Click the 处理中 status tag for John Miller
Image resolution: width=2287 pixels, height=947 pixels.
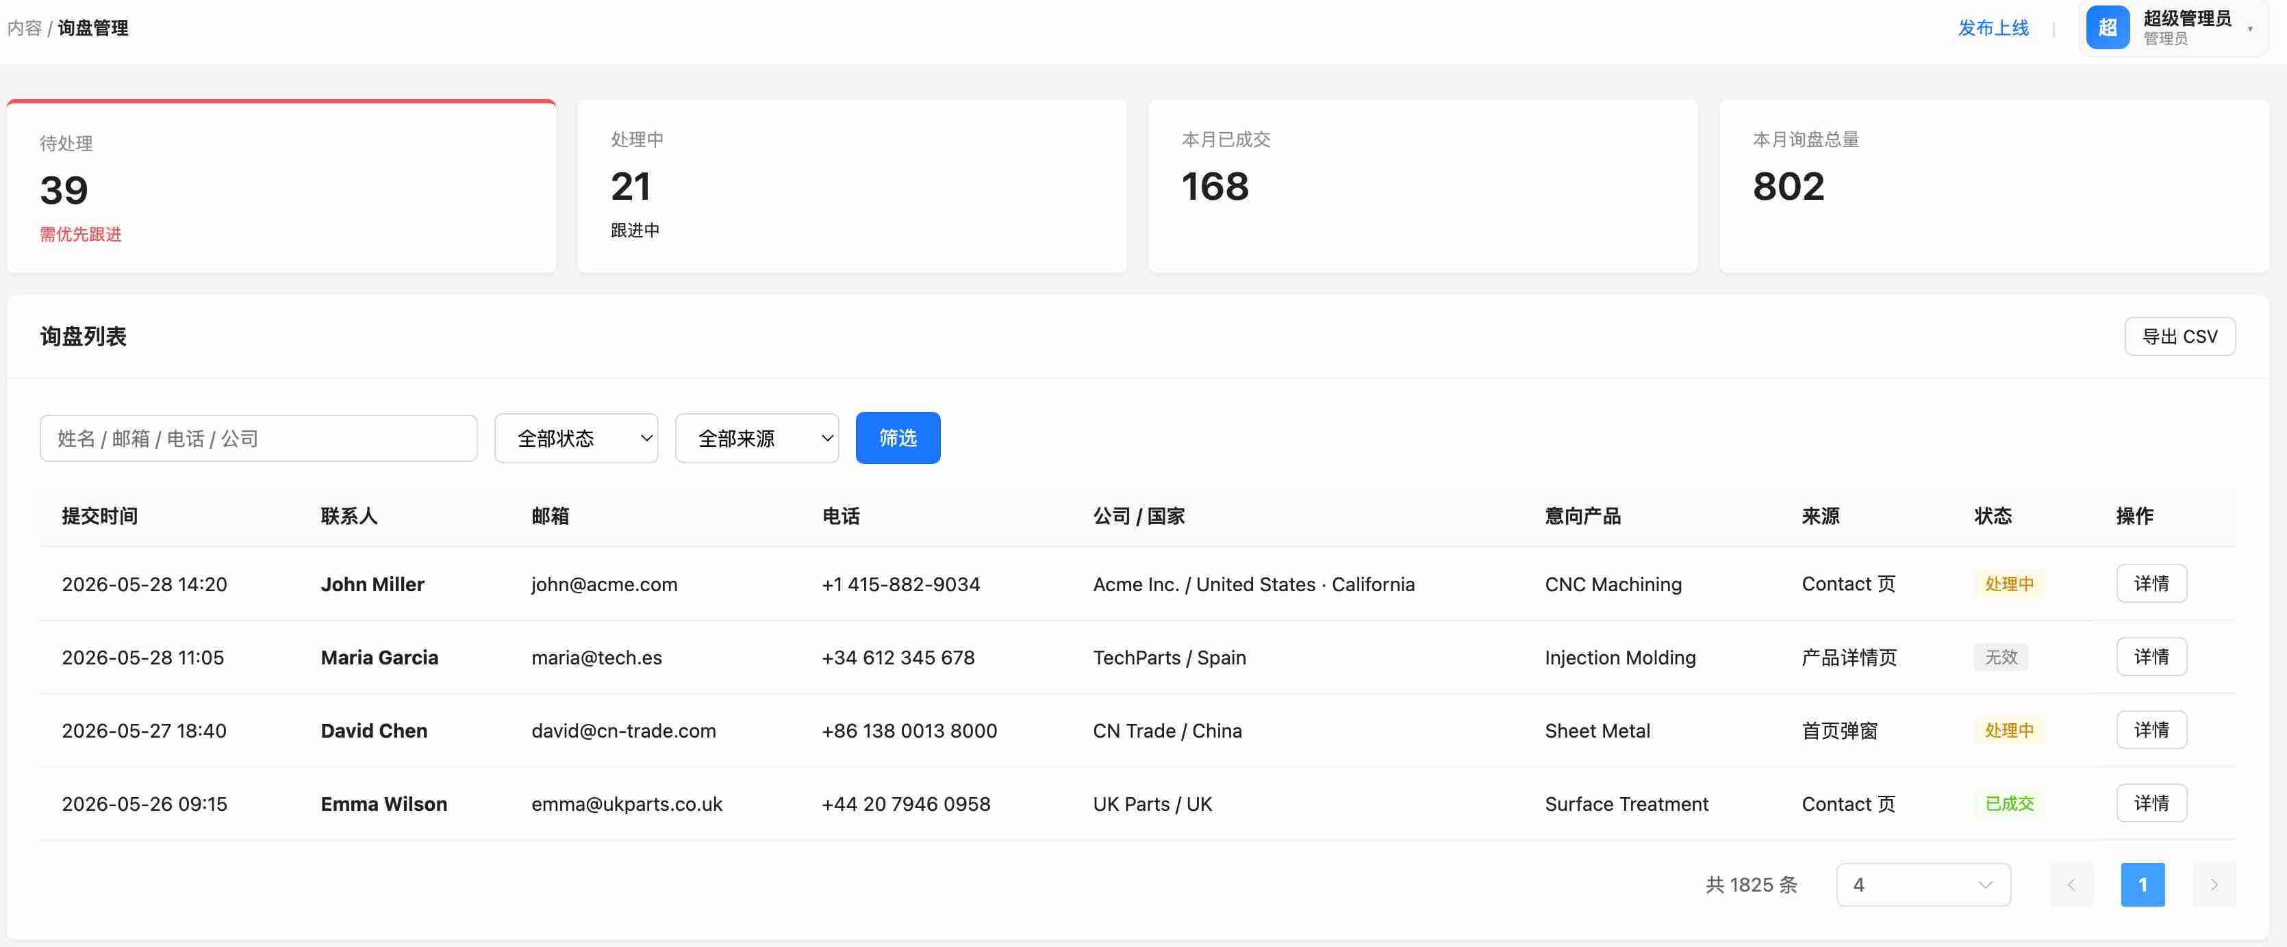point(2009,584)
